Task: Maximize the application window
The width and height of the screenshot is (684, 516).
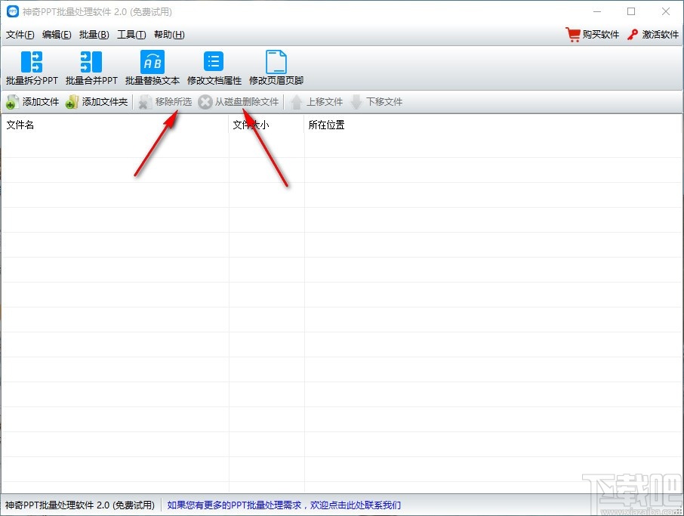Action: click(x=631, y=11)
